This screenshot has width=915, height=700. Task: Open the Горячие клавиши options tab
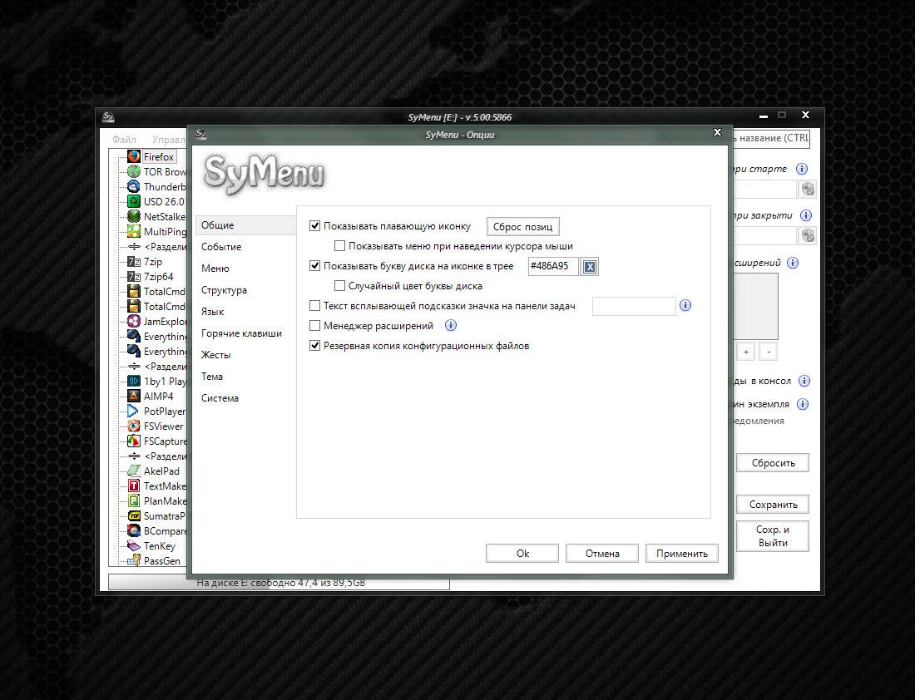[x=245, y=333]
